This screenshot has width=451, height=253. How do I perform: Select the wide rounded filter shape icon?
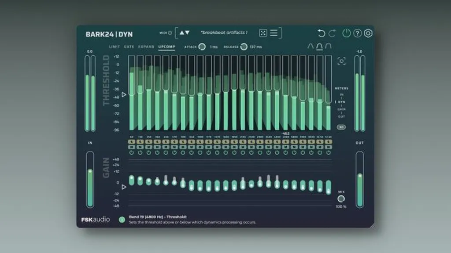click(x=328, y=47)
